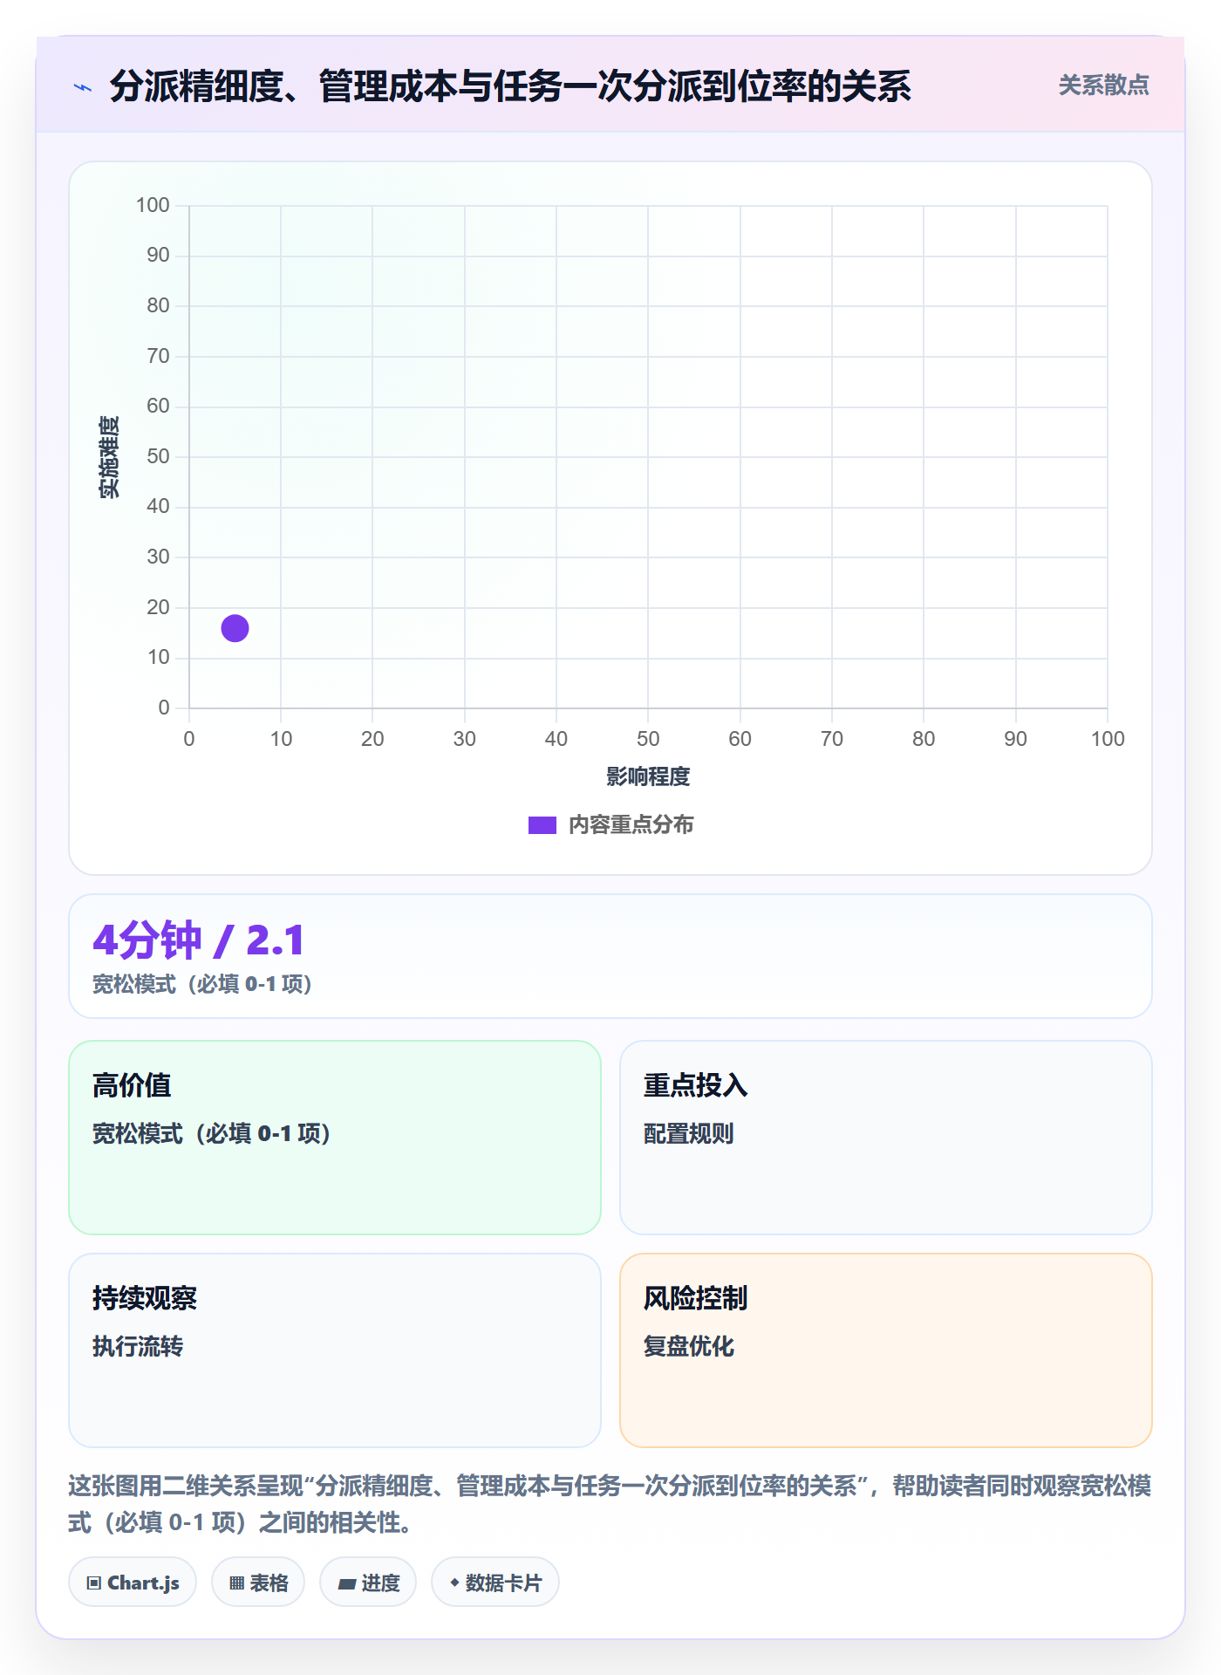
Task: Select the 风险控制 quadrant card
Action: (886, 1350)
